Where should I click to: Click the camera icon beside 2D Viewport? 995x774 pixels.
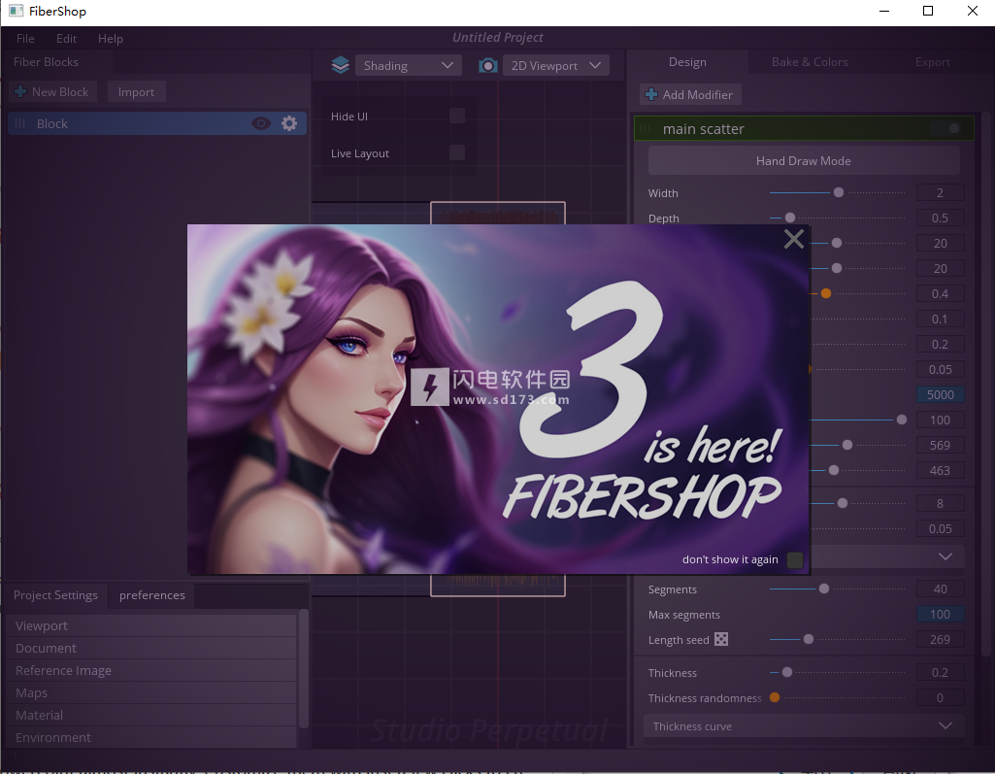[x=487, y=65]
